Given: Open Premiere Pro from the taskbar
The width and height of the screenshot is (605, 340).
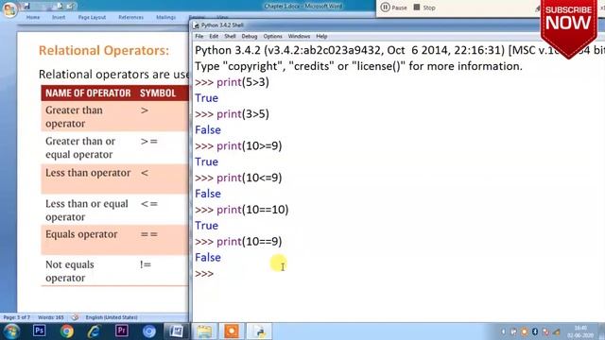Looking at the screenshot, I should [x=122, y=331].
